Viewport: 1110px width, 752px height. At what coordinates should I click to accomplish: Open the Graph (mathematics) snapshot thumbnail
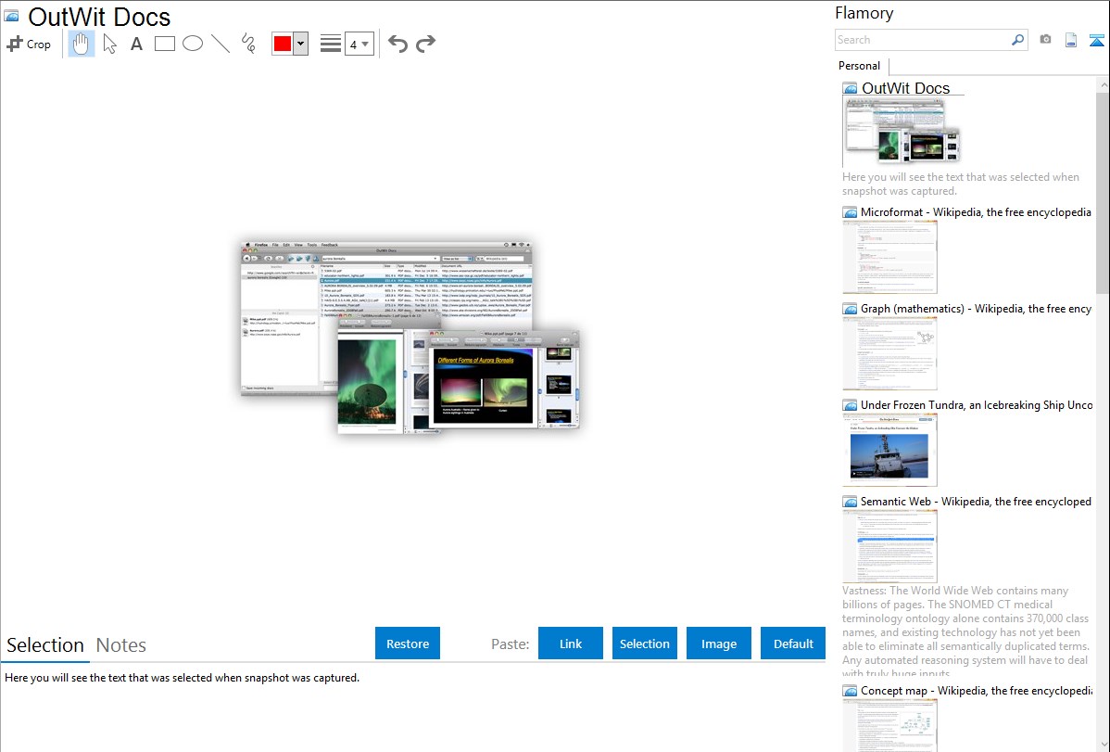pos(889,353)
